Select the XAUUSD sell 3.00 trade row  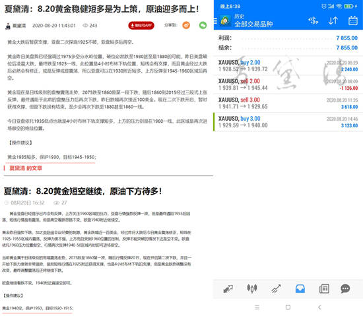click(288, 103)
